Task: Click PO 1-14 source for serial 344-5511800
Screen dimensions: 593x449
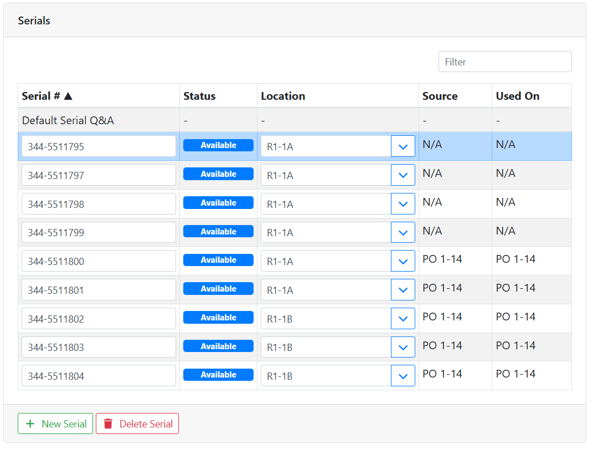Action: tap(442, 259)
